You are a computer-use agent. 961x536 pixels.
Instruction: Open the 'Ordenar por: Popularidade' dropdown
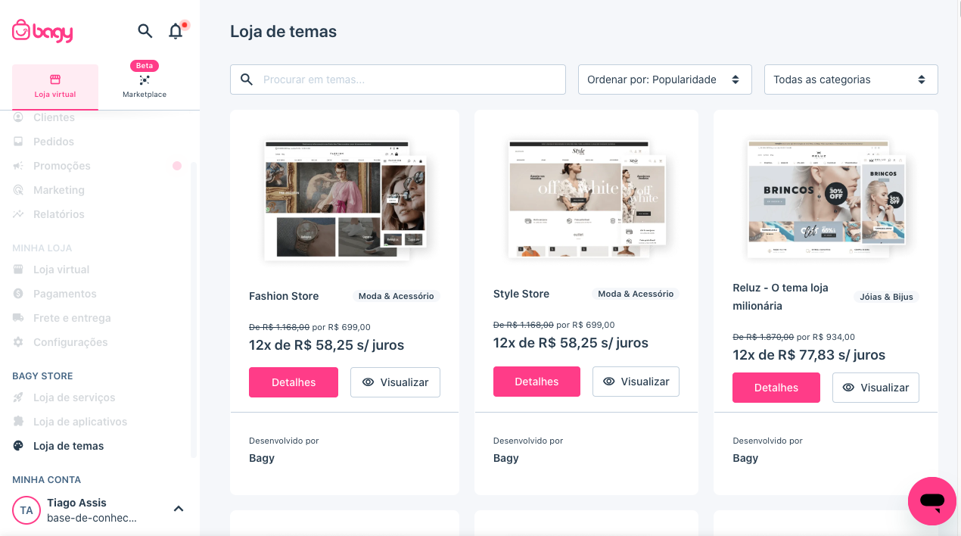[664, 79]
